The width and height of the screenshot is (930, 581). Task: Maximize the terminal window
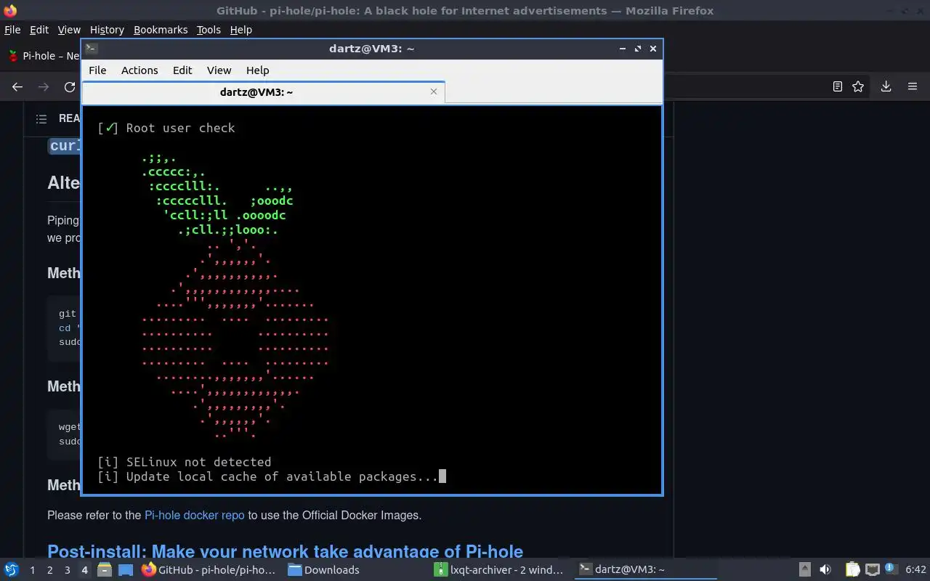[637, 49]
